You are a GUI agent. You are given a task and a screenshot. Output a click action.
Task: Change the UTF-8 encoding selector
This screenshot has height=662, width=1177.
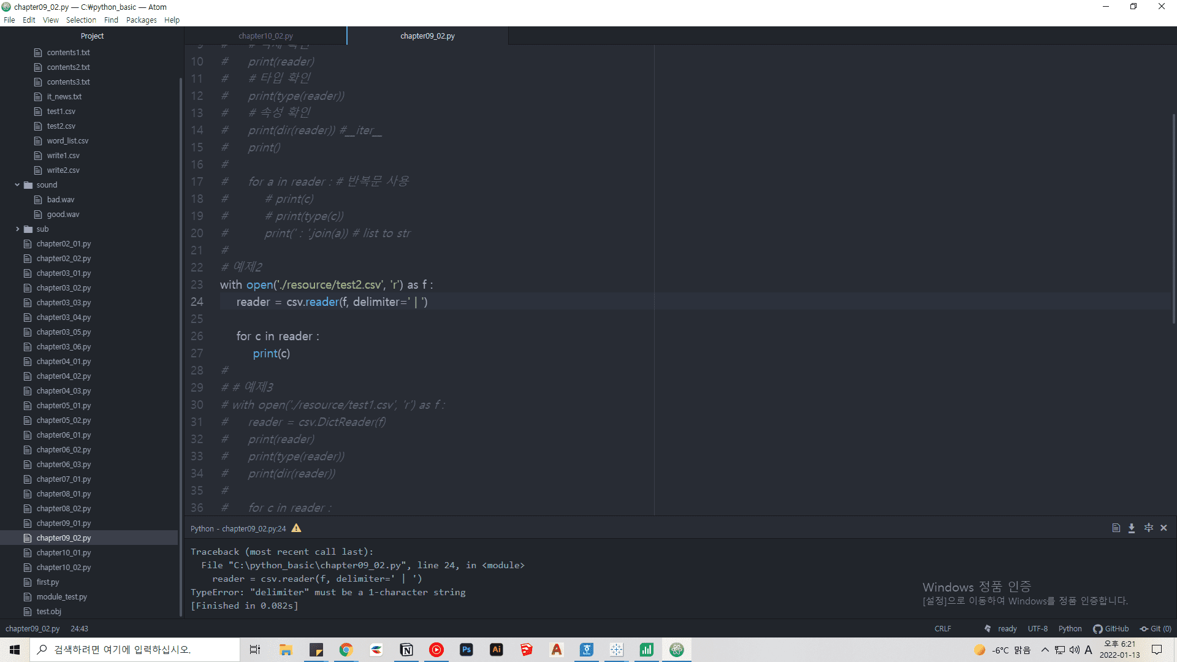coord(1037,628)
